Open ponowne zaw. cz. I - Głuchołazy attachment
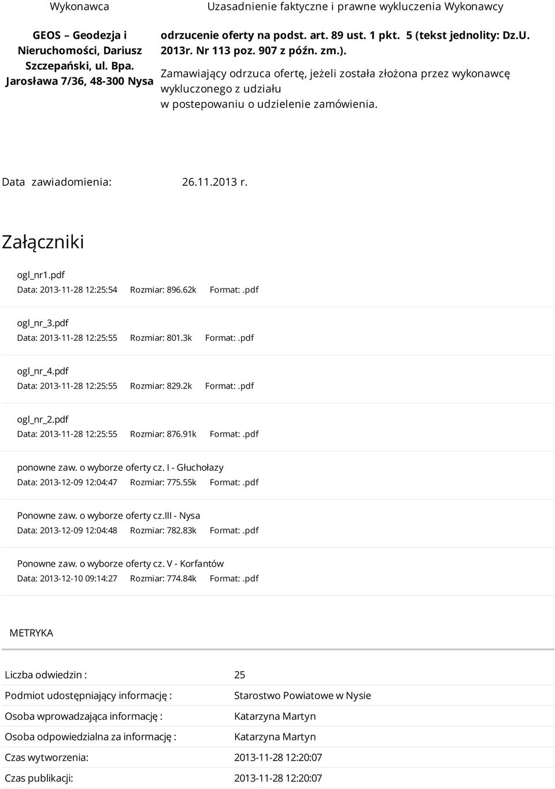The height and width of the screenshot is (789, 555). [x=120, y=467]
